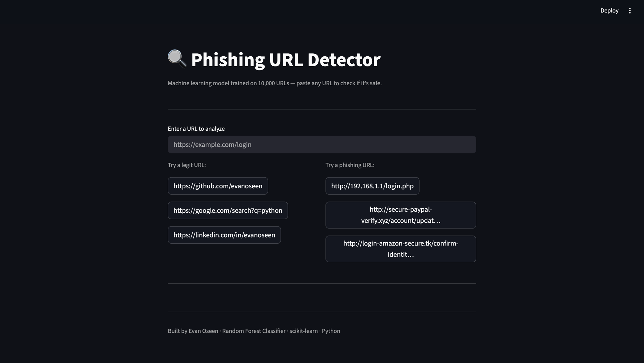This screenshot has width=644, height=363.
Task: Click the Try a phishing URL label
Action: coord(349,165)
